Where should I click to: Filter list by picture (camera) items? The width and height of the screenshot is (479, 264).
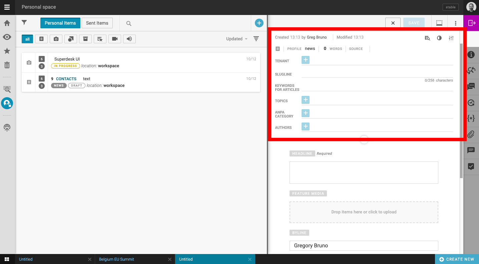point(56,39)
